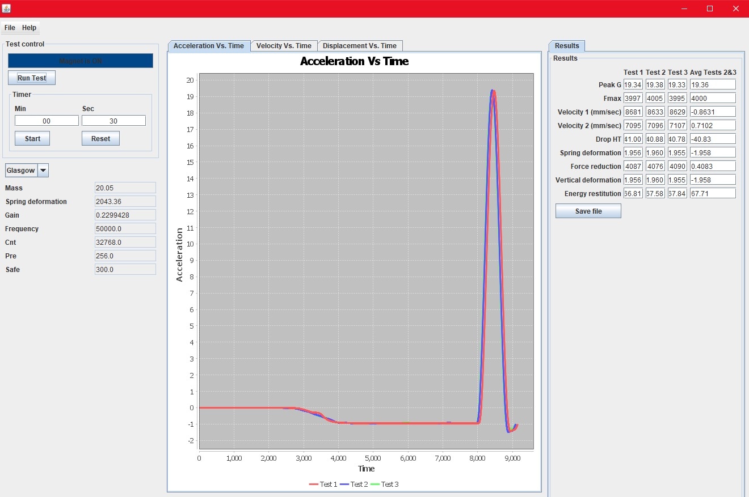The width and height of the screenshot is (749, 497).
Task: Start the timer
Action: pos(32,139)
